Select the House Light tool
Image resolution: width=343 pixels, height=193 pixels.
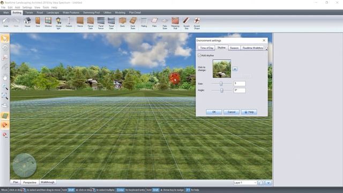pyautogui.click(x=58, y=23)
